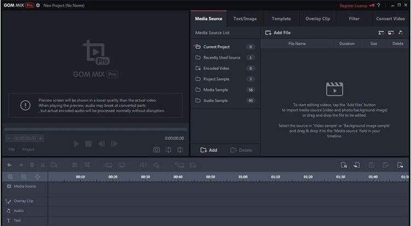411x226 pixels.
Task: Click the save-as project pencil icon
Action: coord(385,165)
